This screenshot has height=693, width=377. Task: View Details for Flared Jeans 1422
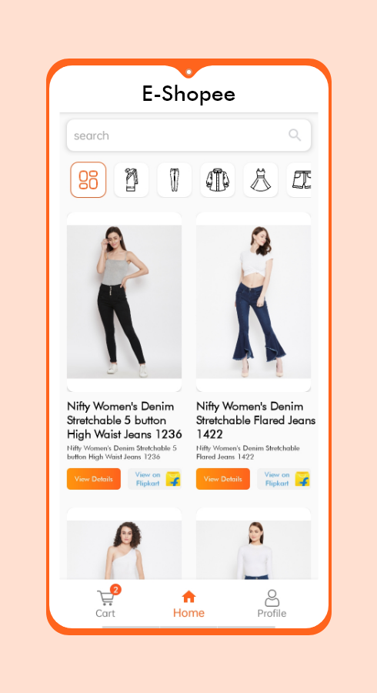(223, 479)
